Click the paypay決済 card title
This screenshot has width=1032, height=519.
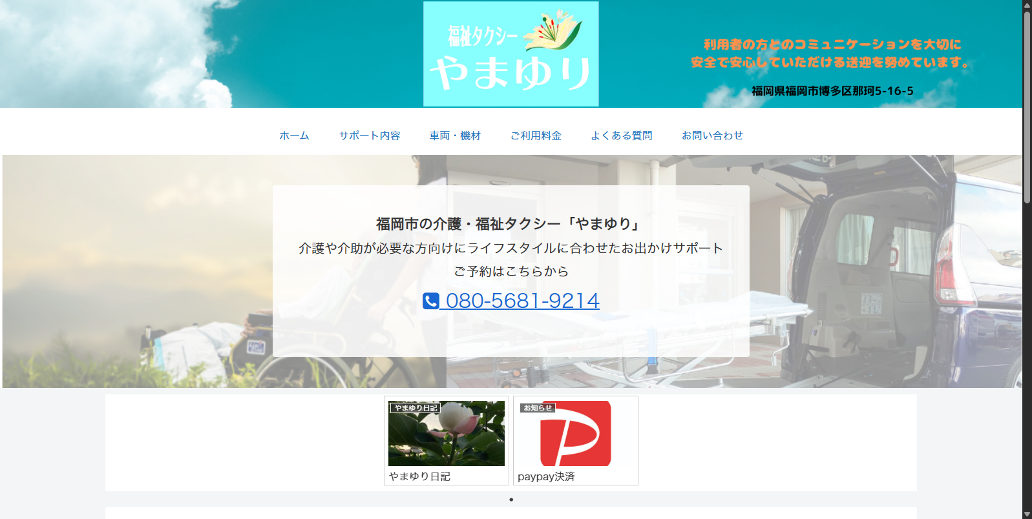pos(546,476)
